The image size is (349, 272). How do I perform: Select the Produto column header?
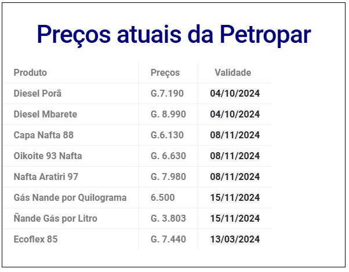click(30, 73)
